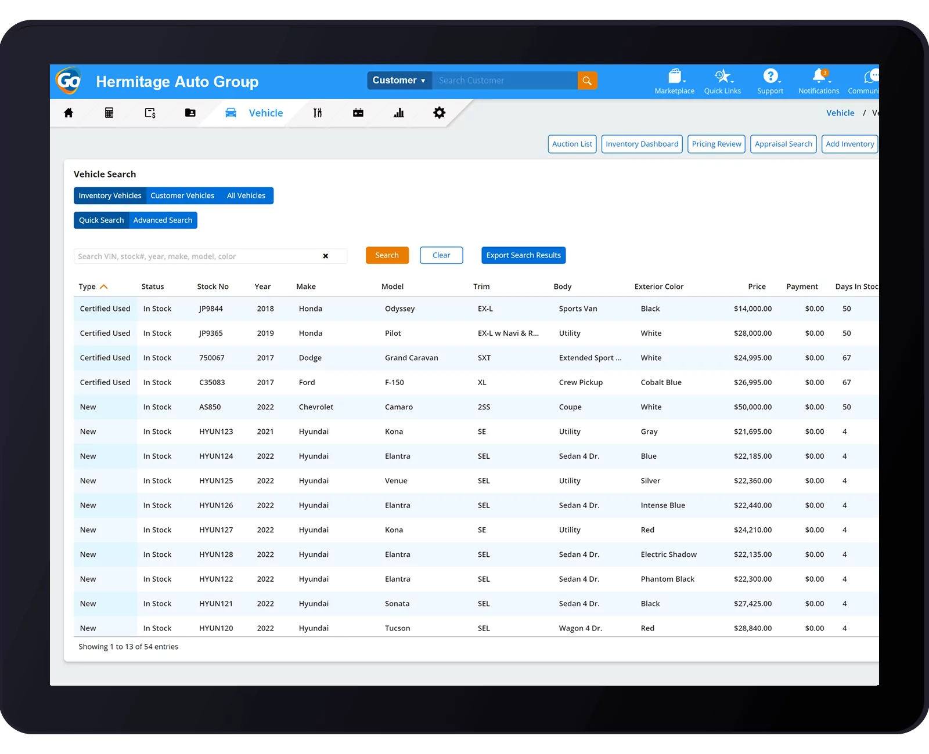Viewport: 929px width, 754px height.
Task: Clear vehicle search field with X icon
Action: point(326,256)
